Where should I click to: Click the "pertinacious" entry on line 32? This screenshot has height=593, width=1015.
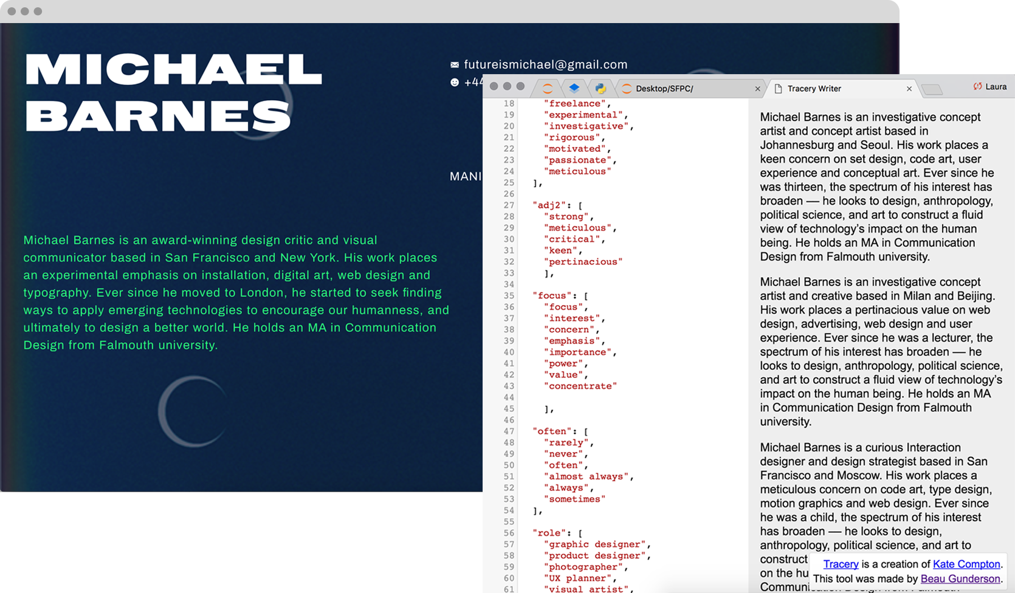583,262
